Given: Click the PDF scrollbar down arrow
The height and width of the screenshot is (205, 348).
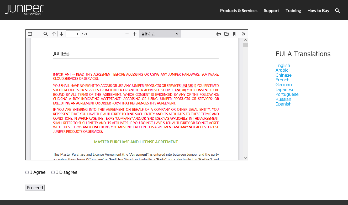Looking at the screenshot, I should point(245,158).
